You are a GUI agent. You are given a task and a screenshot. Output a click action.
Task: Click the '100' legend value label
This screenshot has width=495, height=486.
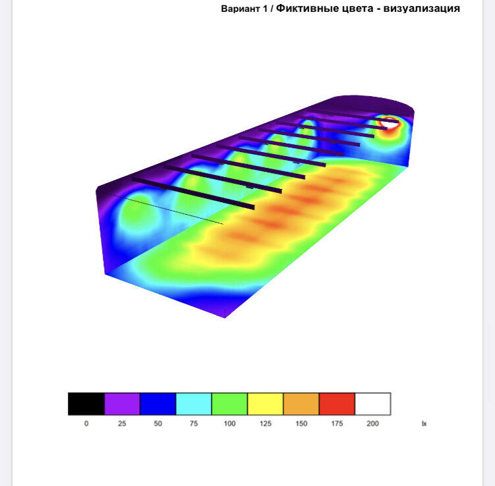pos(229,423)
